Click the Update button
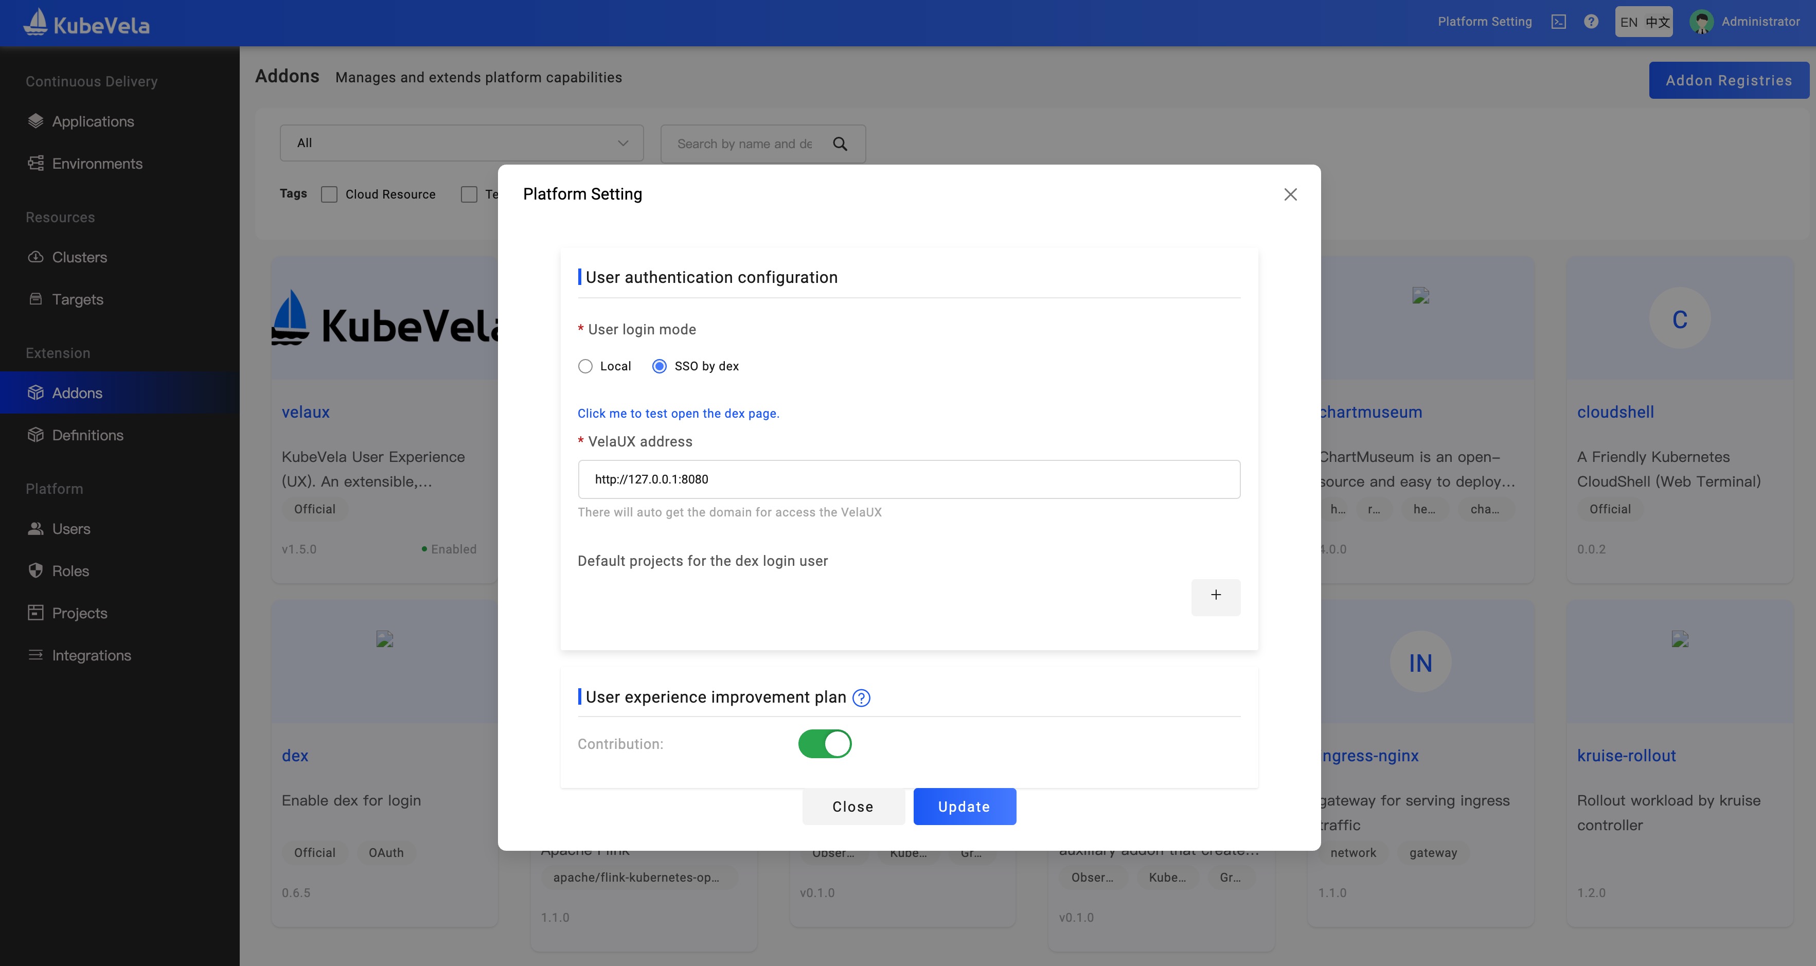 coord(964,807)
